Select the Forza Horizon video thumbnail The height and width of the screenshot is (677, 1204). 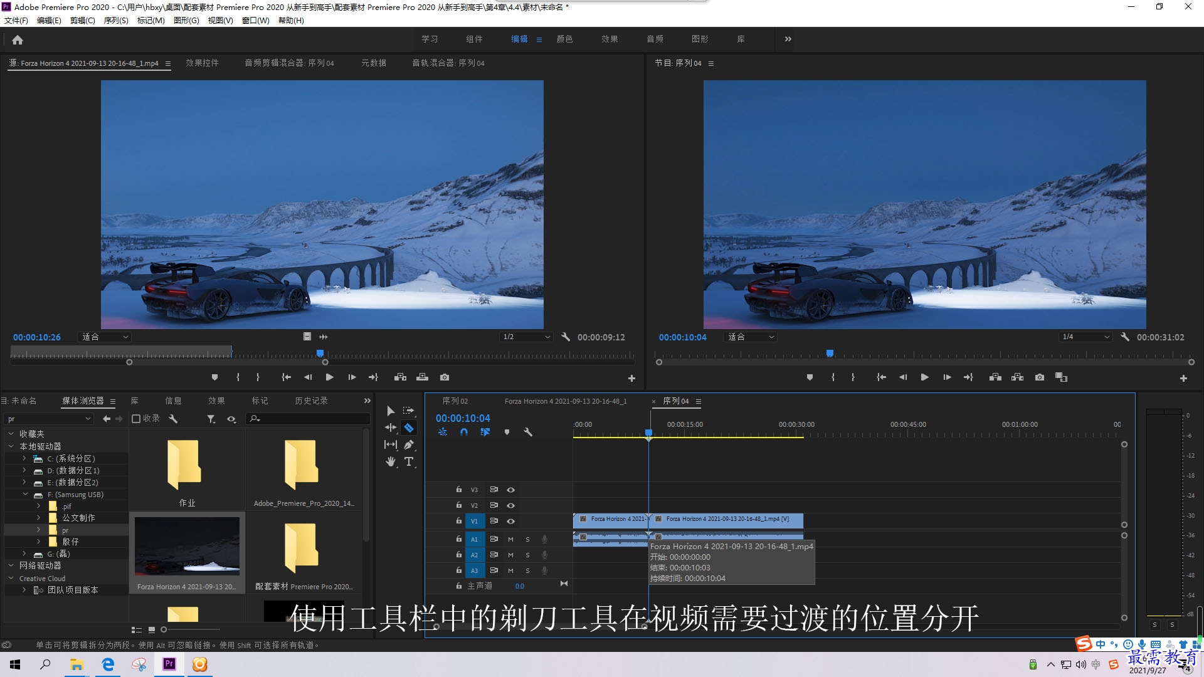coord(187,546)
